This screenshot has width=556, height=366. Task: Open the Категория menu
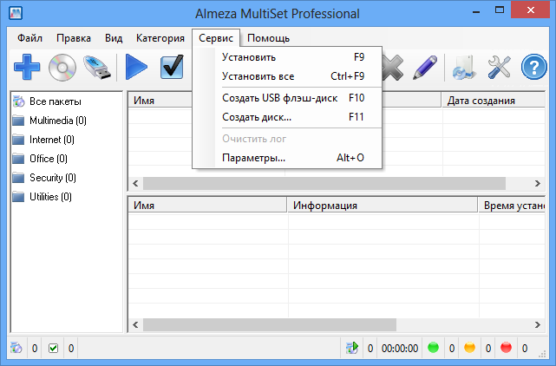(x=160, y=38)
